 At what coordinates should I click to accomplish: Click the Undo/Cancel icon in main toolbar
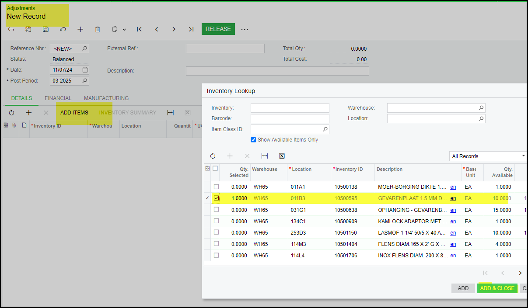(x=63, y=29)
